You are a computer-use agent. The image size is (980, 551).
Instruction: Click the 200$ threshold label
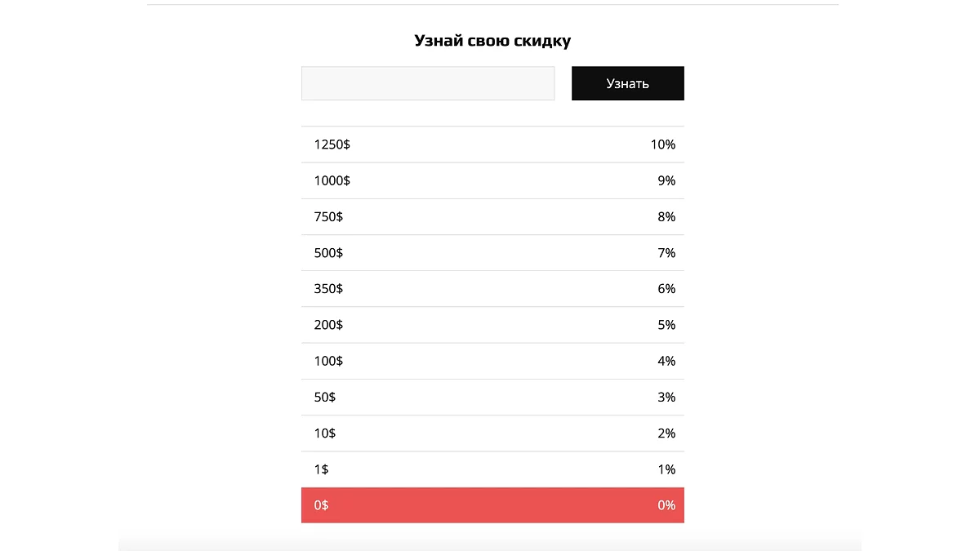[328, 325]
